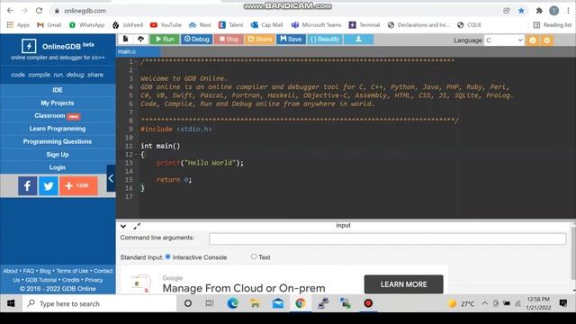Open the orange info icon button
This screenshot has width=576, height=324.
click(533, 40)
